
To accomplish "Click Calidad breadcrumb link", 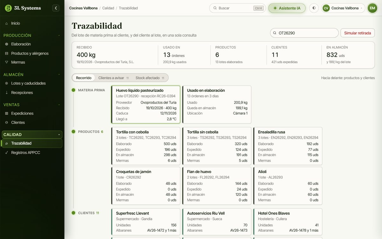I will [x=108, y=8].
